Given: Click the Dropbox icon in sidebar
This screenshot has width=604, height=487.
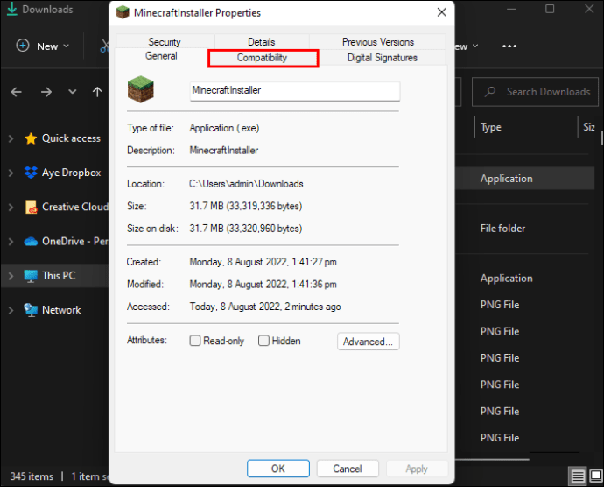Looking at the screenshot, I should pyautogui.click(x=31, y=173).
